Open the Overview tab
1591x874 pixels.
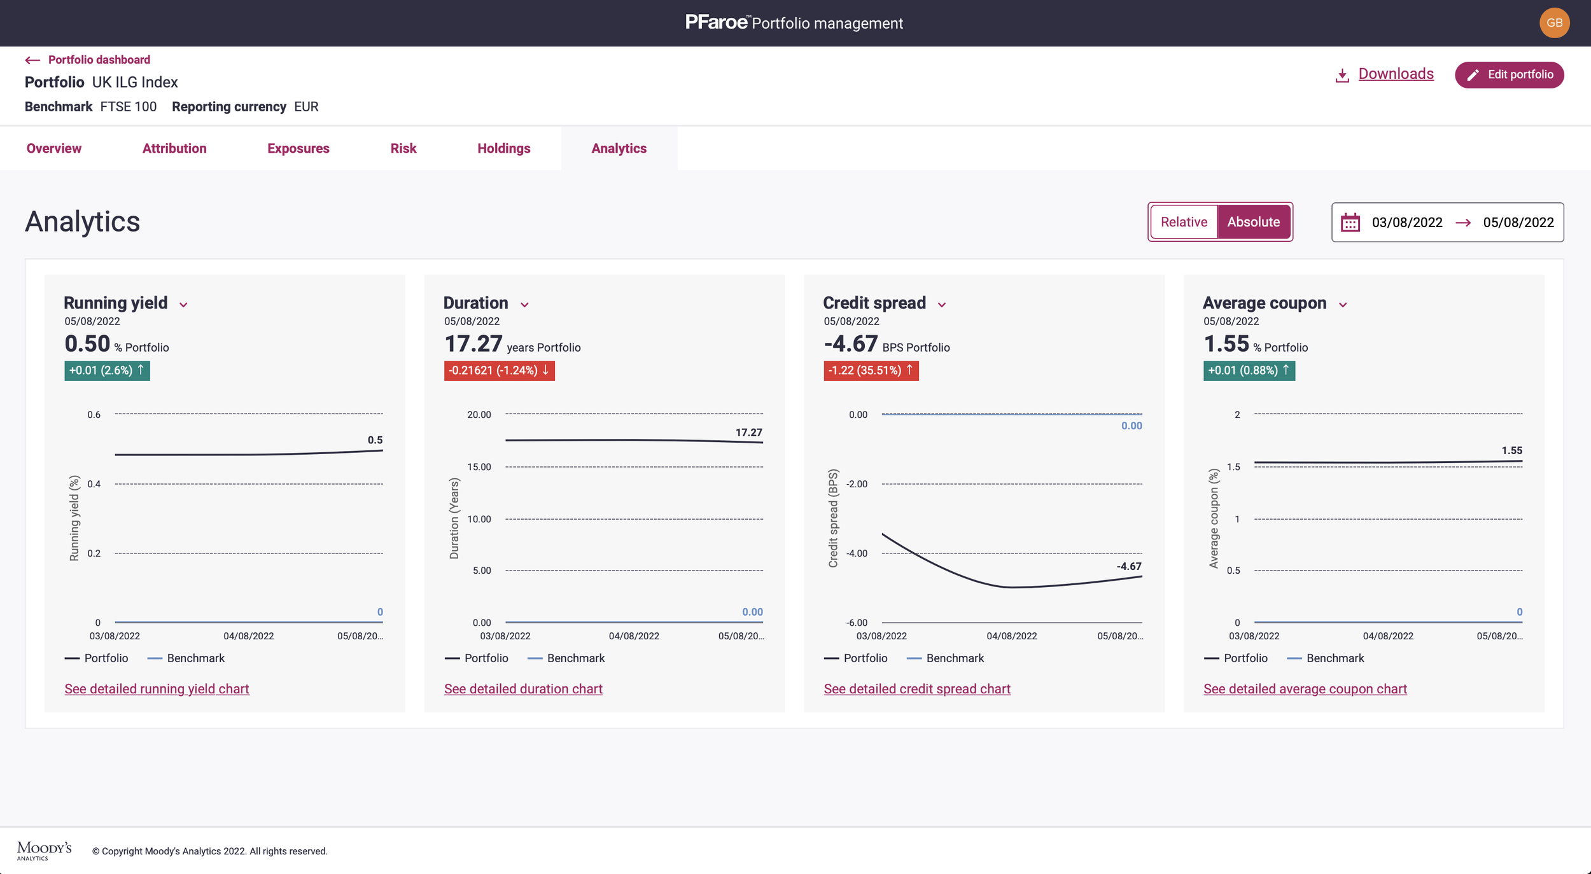tap(54, 148)
